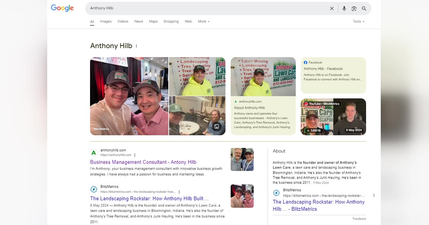Click BlitzMetrics favicon in search result
429x225 pixels.
click(x=94, y=189)
